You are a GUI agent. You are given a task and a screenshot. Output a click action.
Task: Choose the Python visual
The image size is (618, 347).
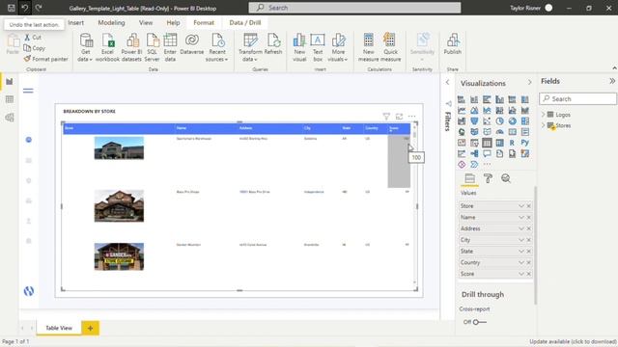tap(524, 143)
